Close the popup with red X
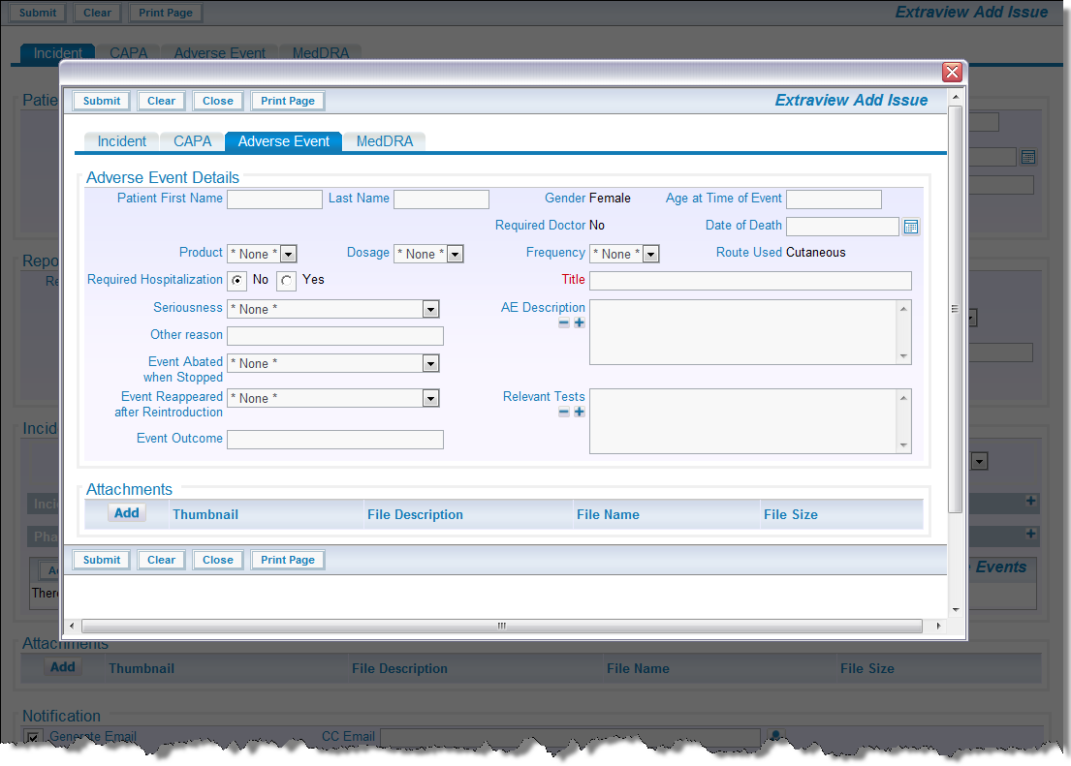This screenshot has height=766, width=1071. click(x=952, y=72)
